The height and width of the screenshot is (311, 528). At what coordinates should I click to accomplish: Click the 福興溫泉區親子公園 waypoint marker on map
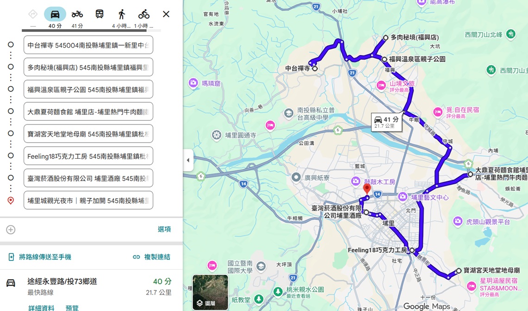[384, 59]
